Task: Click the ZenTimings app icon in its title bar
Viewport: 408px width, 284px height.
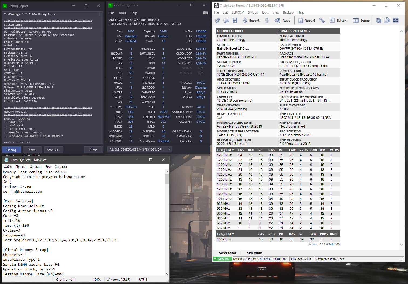Action: 110,5
